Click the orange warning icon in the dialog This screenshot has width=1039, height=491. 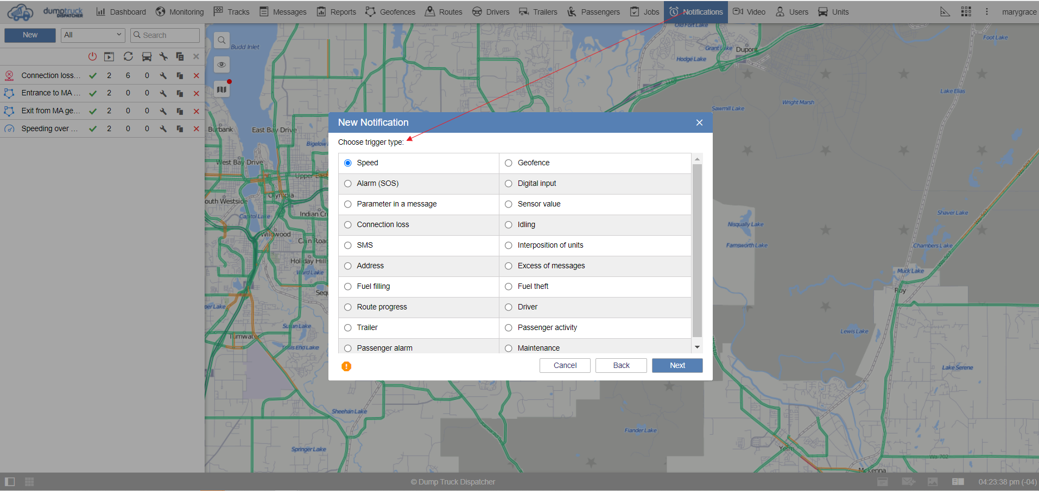point(346,366)
